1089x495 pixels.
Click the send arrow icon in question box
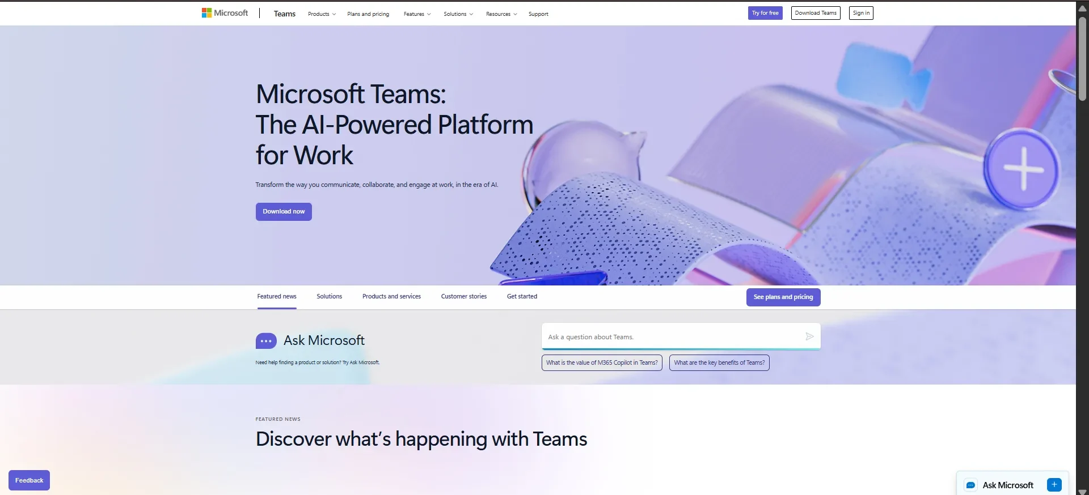pyautogui.click(x=809, y=337)
